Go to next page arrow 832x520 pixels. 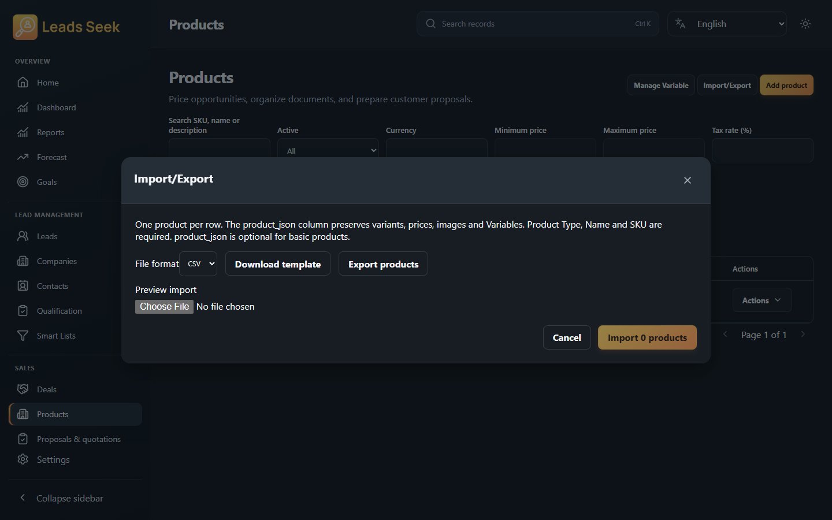pos(803,335)
